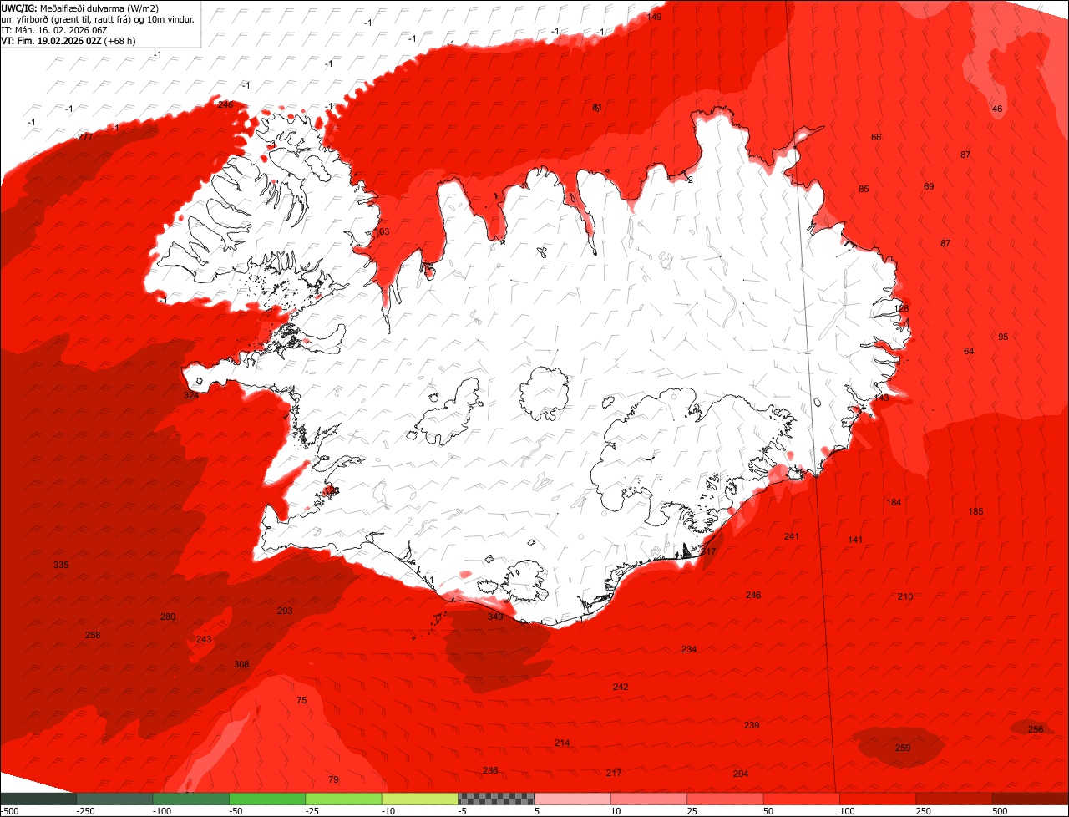Click the map value '95' east of Iceland
The height and width of the screenshot is (817, 1069).
pos(1003,337)
